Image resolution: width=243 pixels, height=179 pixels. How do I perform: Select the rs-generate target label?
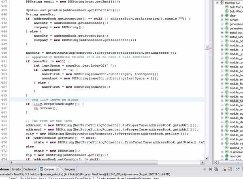click(236, 152)
